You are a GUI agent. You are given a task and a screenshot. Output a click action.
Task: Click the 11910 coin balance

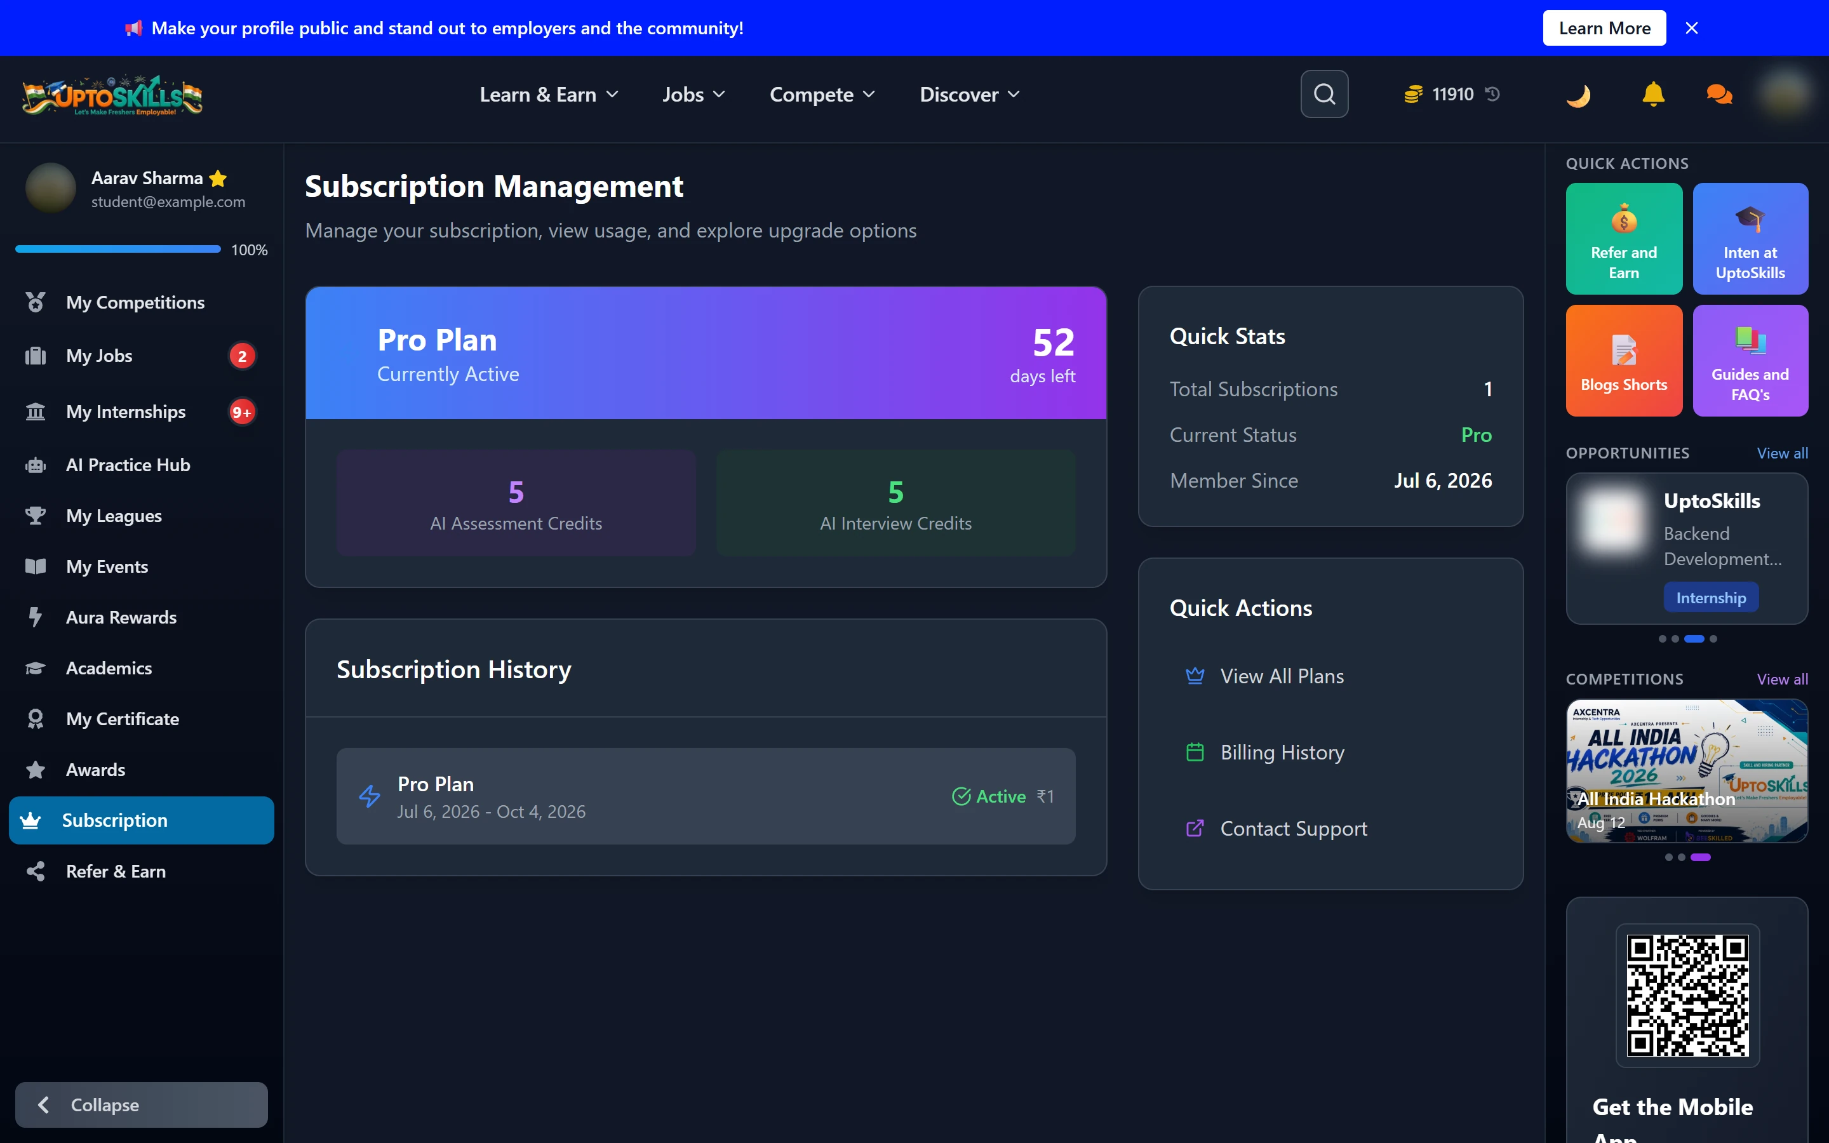[x=1452, y=95]
